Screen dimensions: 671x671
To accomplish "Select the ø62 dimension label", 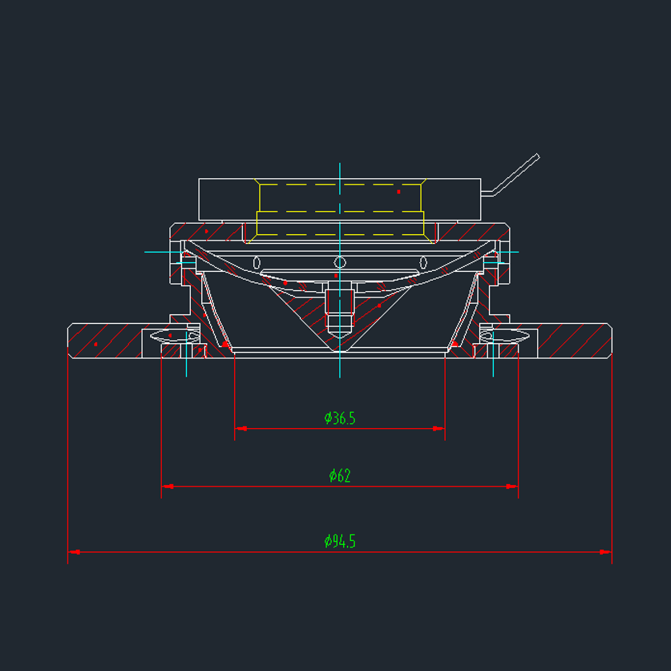I will (x=340, y=476).
